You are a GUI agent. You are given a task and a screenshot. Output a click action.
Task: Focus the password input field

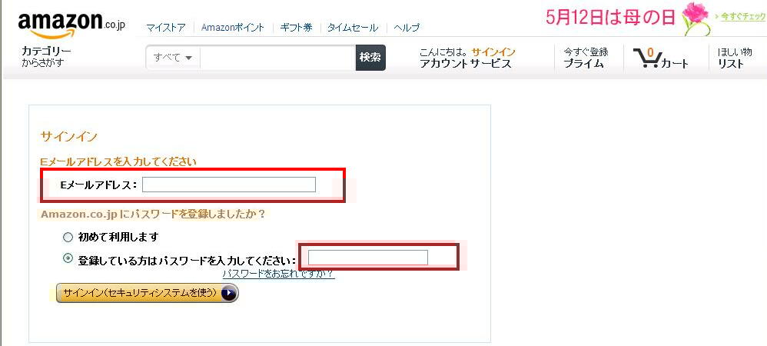pyautogui.click(x=368, y=258)
